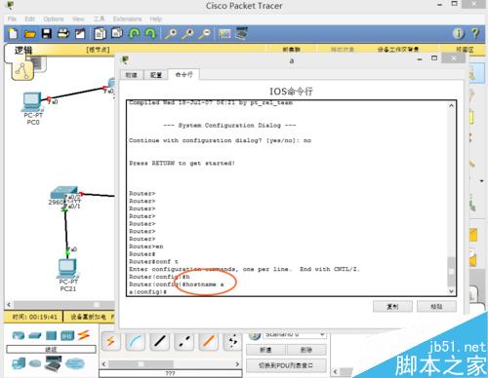The height and width of the screenshot is (378, 488).
Task: Select the Hubs device category icon
Action: tap(51, 335)
